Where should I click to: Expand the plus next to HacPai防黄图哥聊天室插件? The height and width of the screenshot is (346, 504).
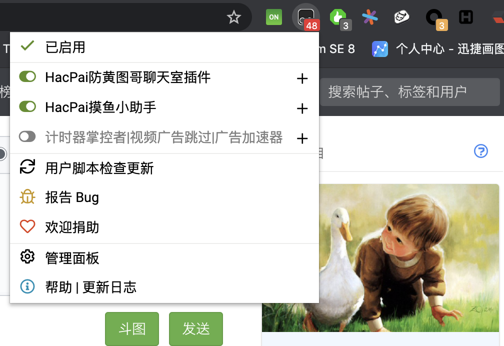[x=302, y=78]
